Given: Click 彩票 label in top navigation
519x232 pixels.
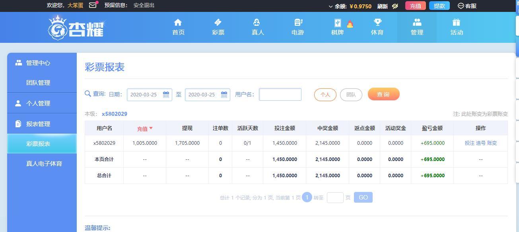Looking at the screenshot, I should (x=218, y=33).
